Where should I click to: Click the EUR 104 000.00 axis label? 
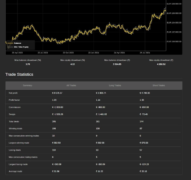[174, 23]
